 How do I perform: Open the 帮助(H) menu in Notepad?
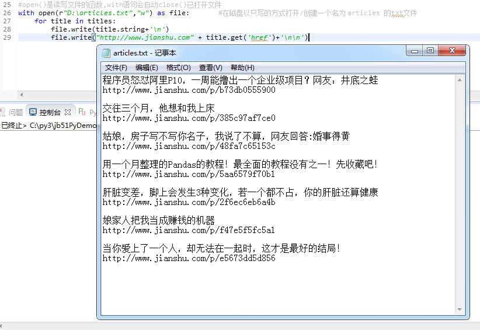coord(242,68)
